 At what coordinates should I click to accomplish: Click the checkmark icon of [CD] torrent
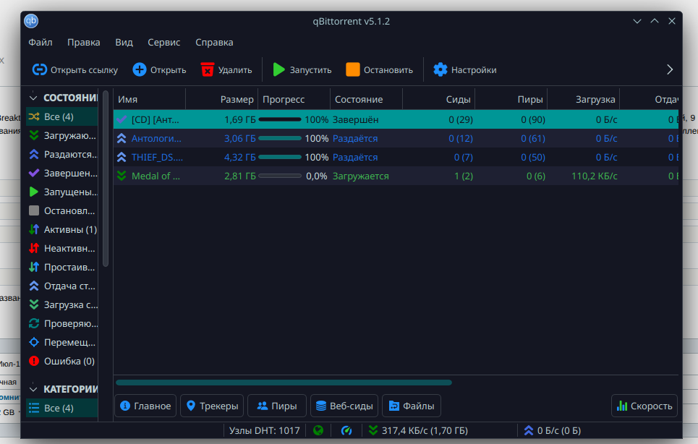click(x=121, y=119)
